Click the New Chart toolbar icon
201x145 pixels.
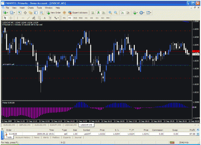pyautogui.click(x=5, y=13)
